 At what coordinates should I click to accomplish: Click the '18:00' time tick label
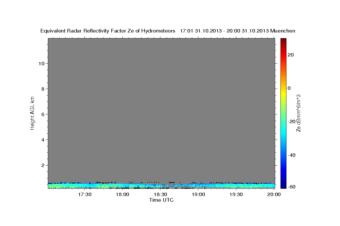(122, 194)
